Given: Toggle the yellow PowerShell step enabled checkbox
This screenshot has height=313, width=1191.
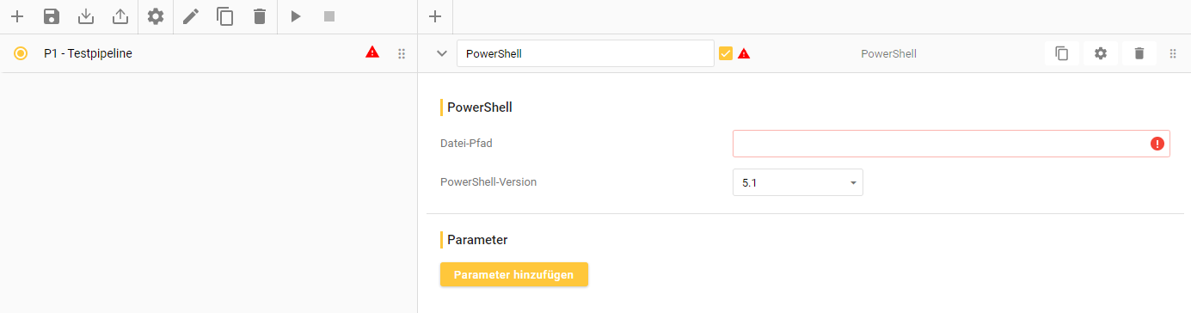Looking at the screenshot, I should click(726, 53).
